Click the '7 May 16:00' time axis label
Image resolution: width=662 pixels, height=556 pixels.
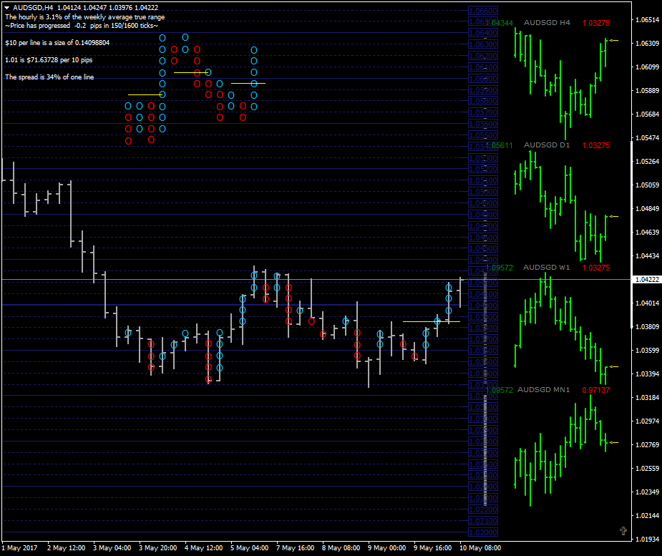tap(295, 548)
